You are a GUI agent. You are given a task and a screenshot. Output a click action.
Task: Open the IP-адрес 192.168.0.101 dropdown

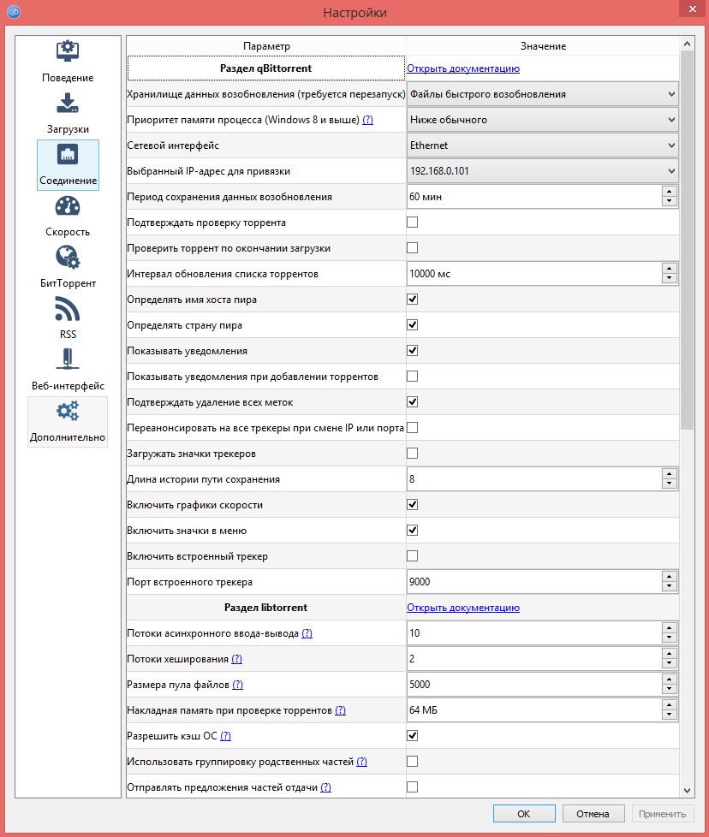coord(542,171)
